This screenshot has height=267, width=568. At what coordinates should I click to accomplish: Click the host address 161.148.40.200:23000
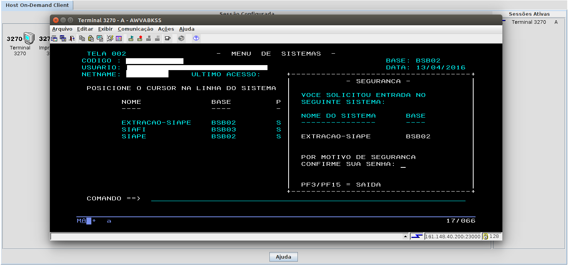pyautogui.click(x=453, y=236)
